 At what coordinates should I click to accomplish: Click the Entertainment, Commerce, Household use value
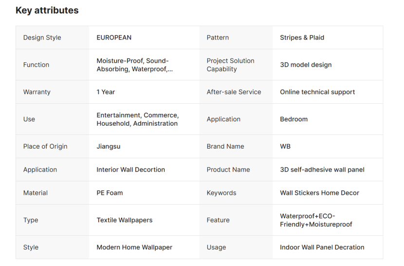pos(137,119)
